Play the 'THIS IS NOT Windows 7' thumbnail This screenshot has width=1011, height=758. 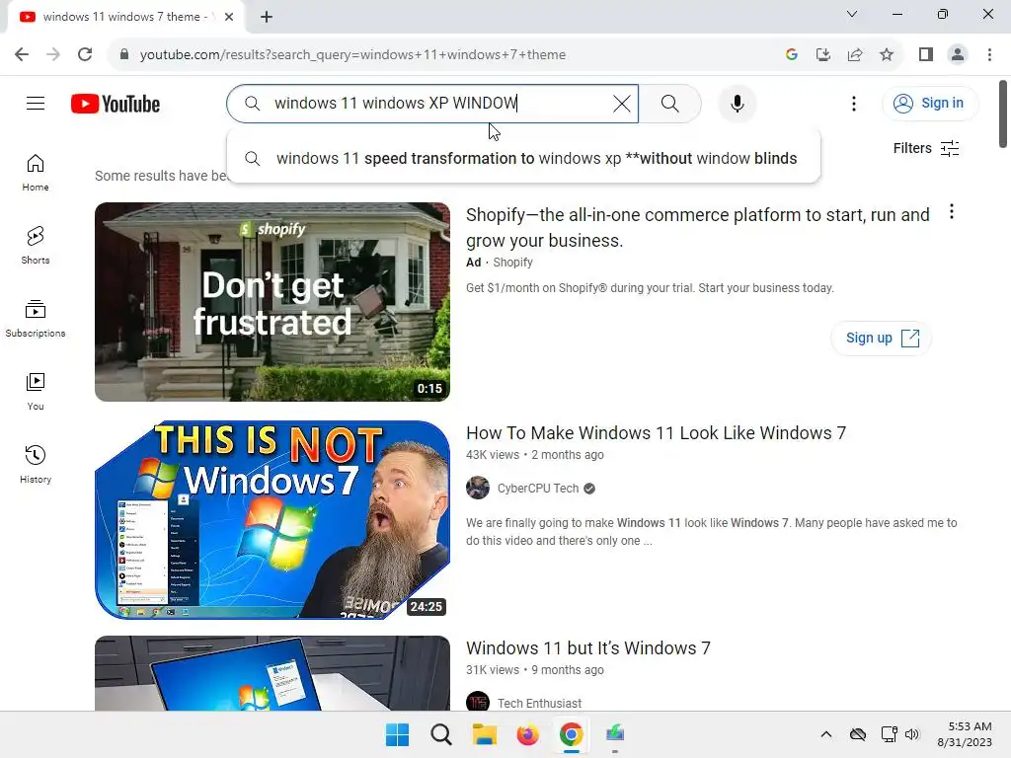click(272, 519)
